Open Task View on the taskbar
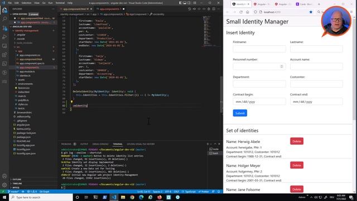 [x=86, y=197]
